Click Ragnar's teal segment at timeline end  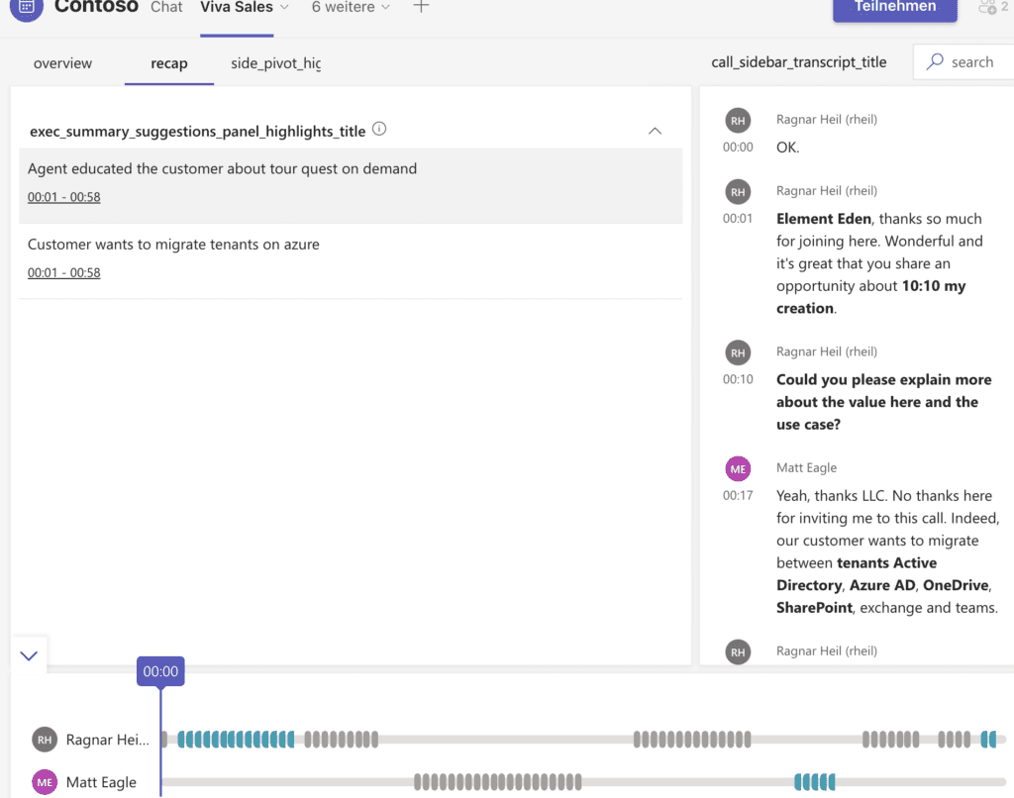click(989, 740)
